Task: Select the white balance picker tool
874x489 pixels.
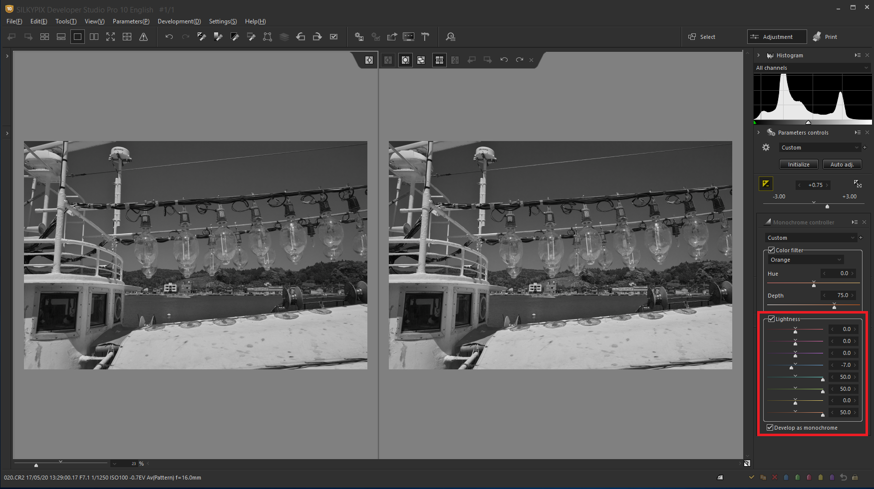Action: pyautogui.click(x=202, y=37)
